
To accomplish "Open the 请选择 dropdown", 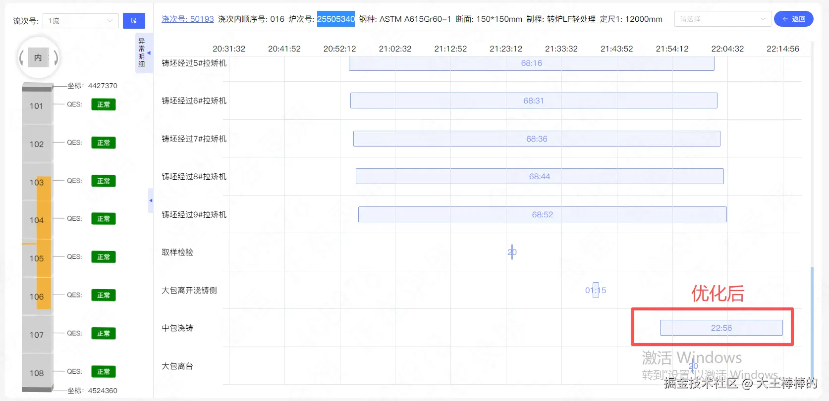I will click(x=722, y=19).
